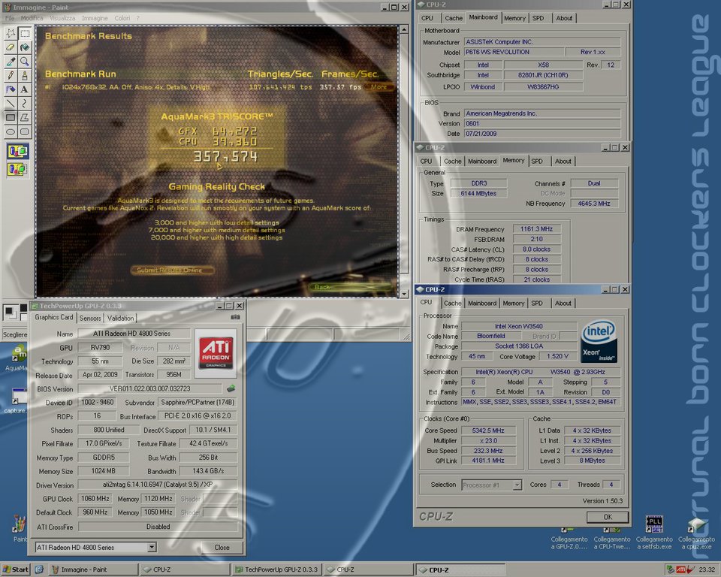
Task: Select the Rectangle shape tool
Action: point(10,118)
